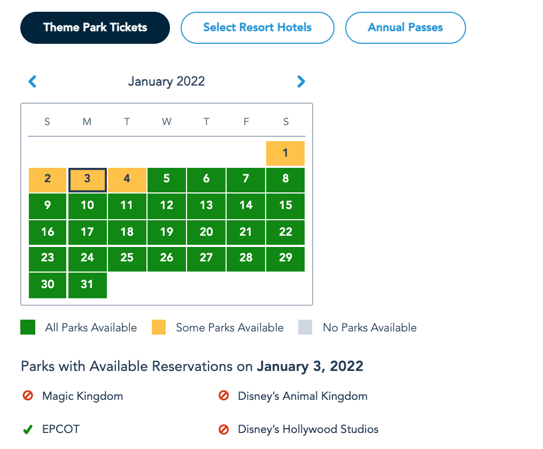
Task: Click the unavailable icon beside Magic Kingdom
Action: tap(28, 396)
